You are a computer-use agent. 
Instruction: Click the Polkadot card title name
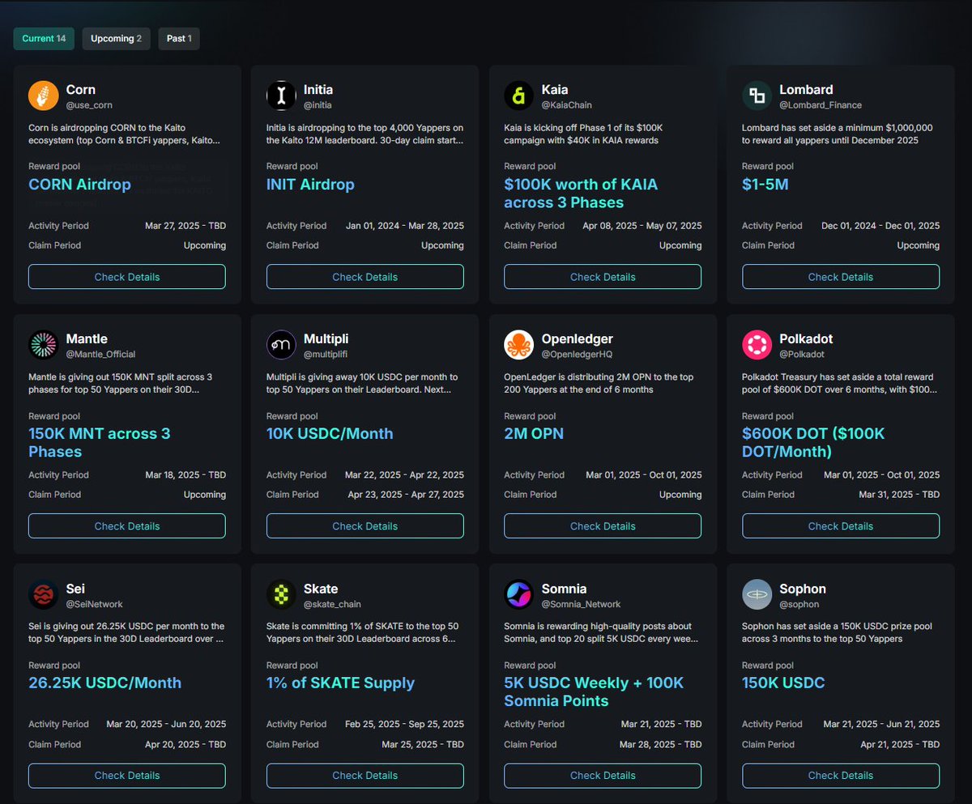coord(806,339)
